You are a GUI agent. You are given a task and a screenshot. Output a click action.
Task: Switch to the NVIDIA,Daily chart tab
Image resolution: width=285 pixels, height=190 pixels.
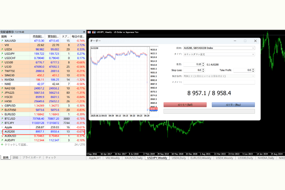[x=266, y=158]
